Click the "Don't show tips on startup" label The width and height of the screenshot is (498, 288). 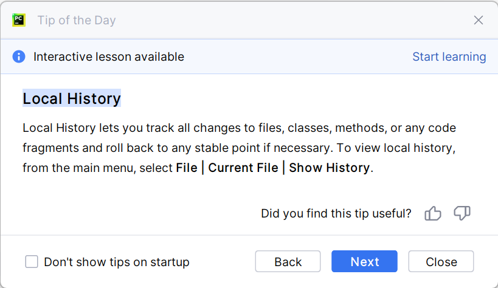coord(117,262)
